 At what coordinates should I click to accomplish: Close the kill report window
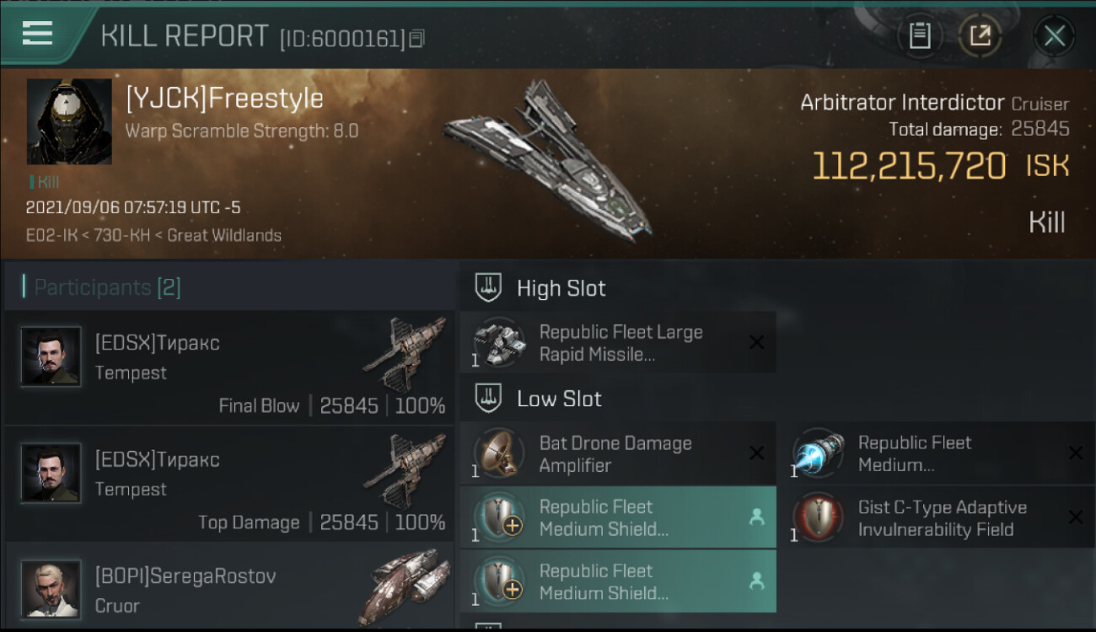point(1054,35)
